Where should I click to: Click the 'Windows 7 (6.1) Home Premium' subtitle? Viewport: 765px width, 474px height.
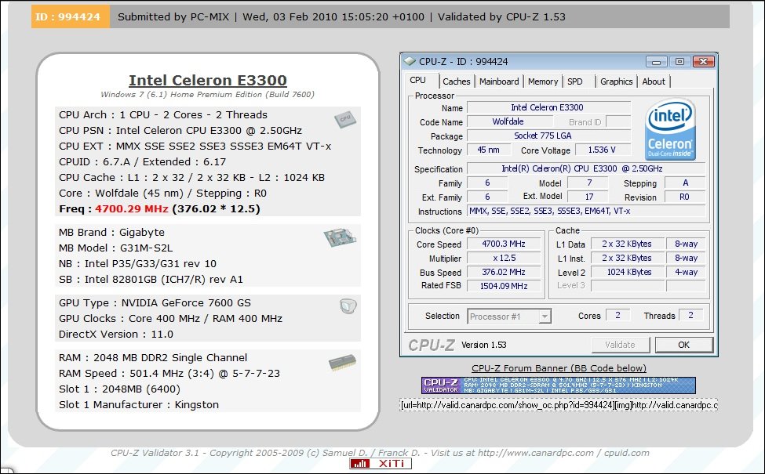(x=207, y=95)
